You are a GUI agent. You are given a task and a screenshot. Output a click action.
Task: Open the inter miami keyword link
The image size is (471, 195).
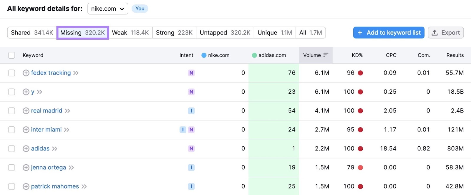tap(46, 130)
